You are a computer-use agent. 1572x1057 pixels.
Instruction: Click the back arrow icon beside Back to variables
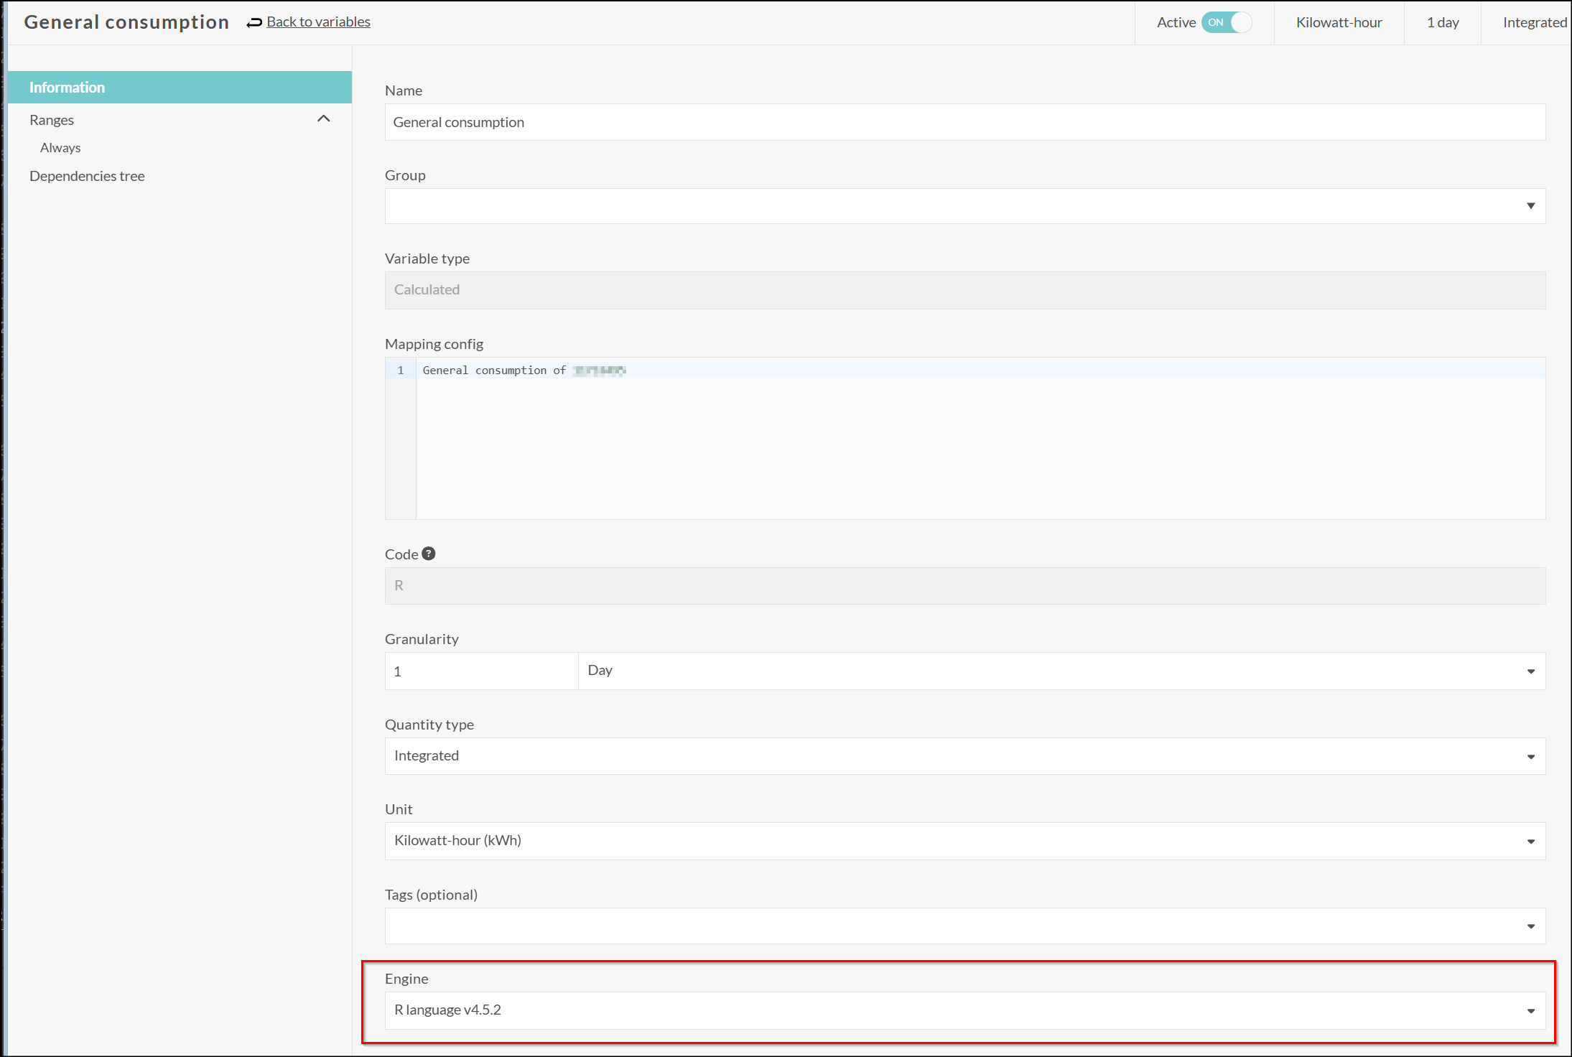pos(254,23)
